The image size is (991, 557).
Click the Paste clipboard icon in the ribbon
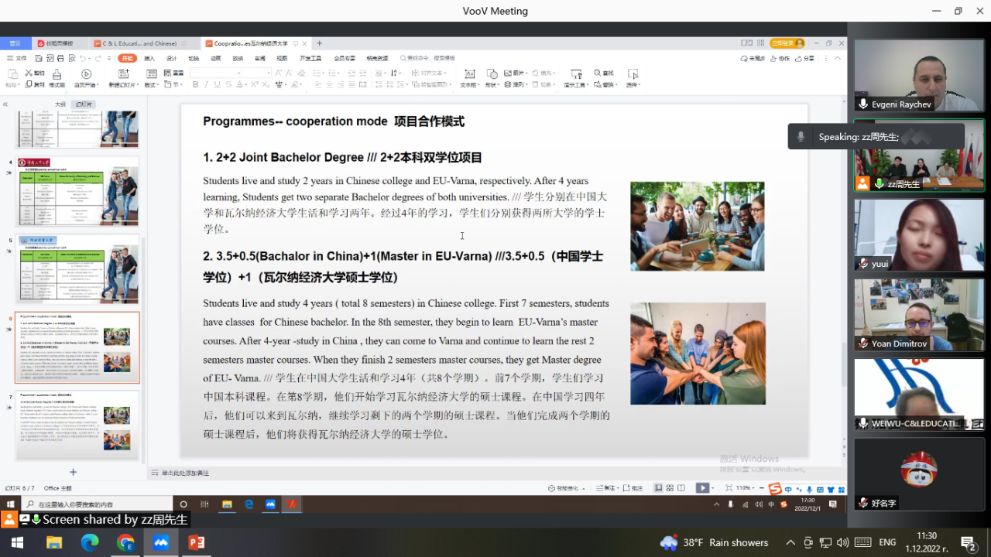(12, 73)
